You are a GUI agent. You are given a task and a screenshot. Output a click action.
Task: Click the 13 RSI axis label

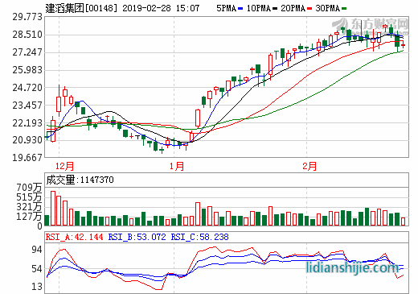[37, 287]
